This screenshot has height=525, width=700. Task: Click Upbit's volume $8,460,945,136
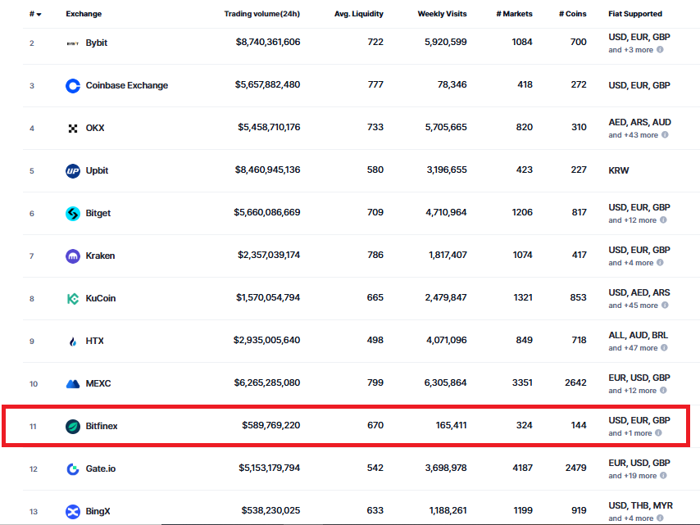[267, 170]
